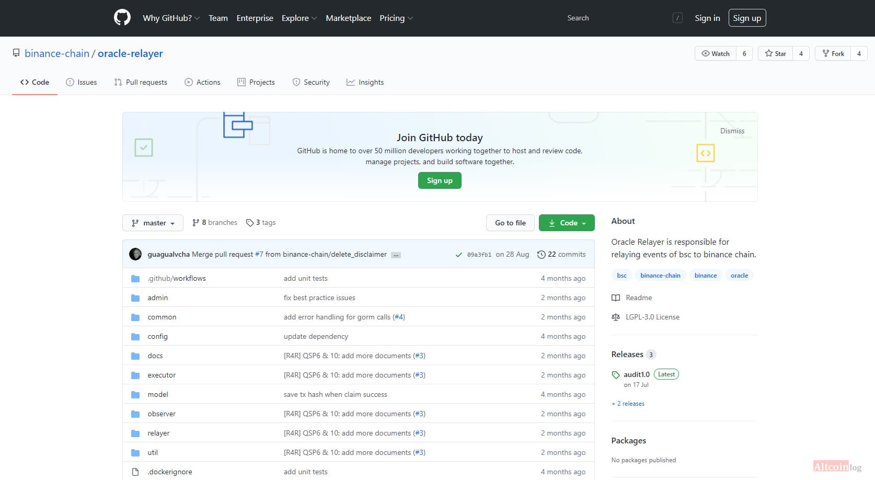Screen dimensions: 875x480
Task: Expand the commit message ellipsis
Action: pos(396,255)
